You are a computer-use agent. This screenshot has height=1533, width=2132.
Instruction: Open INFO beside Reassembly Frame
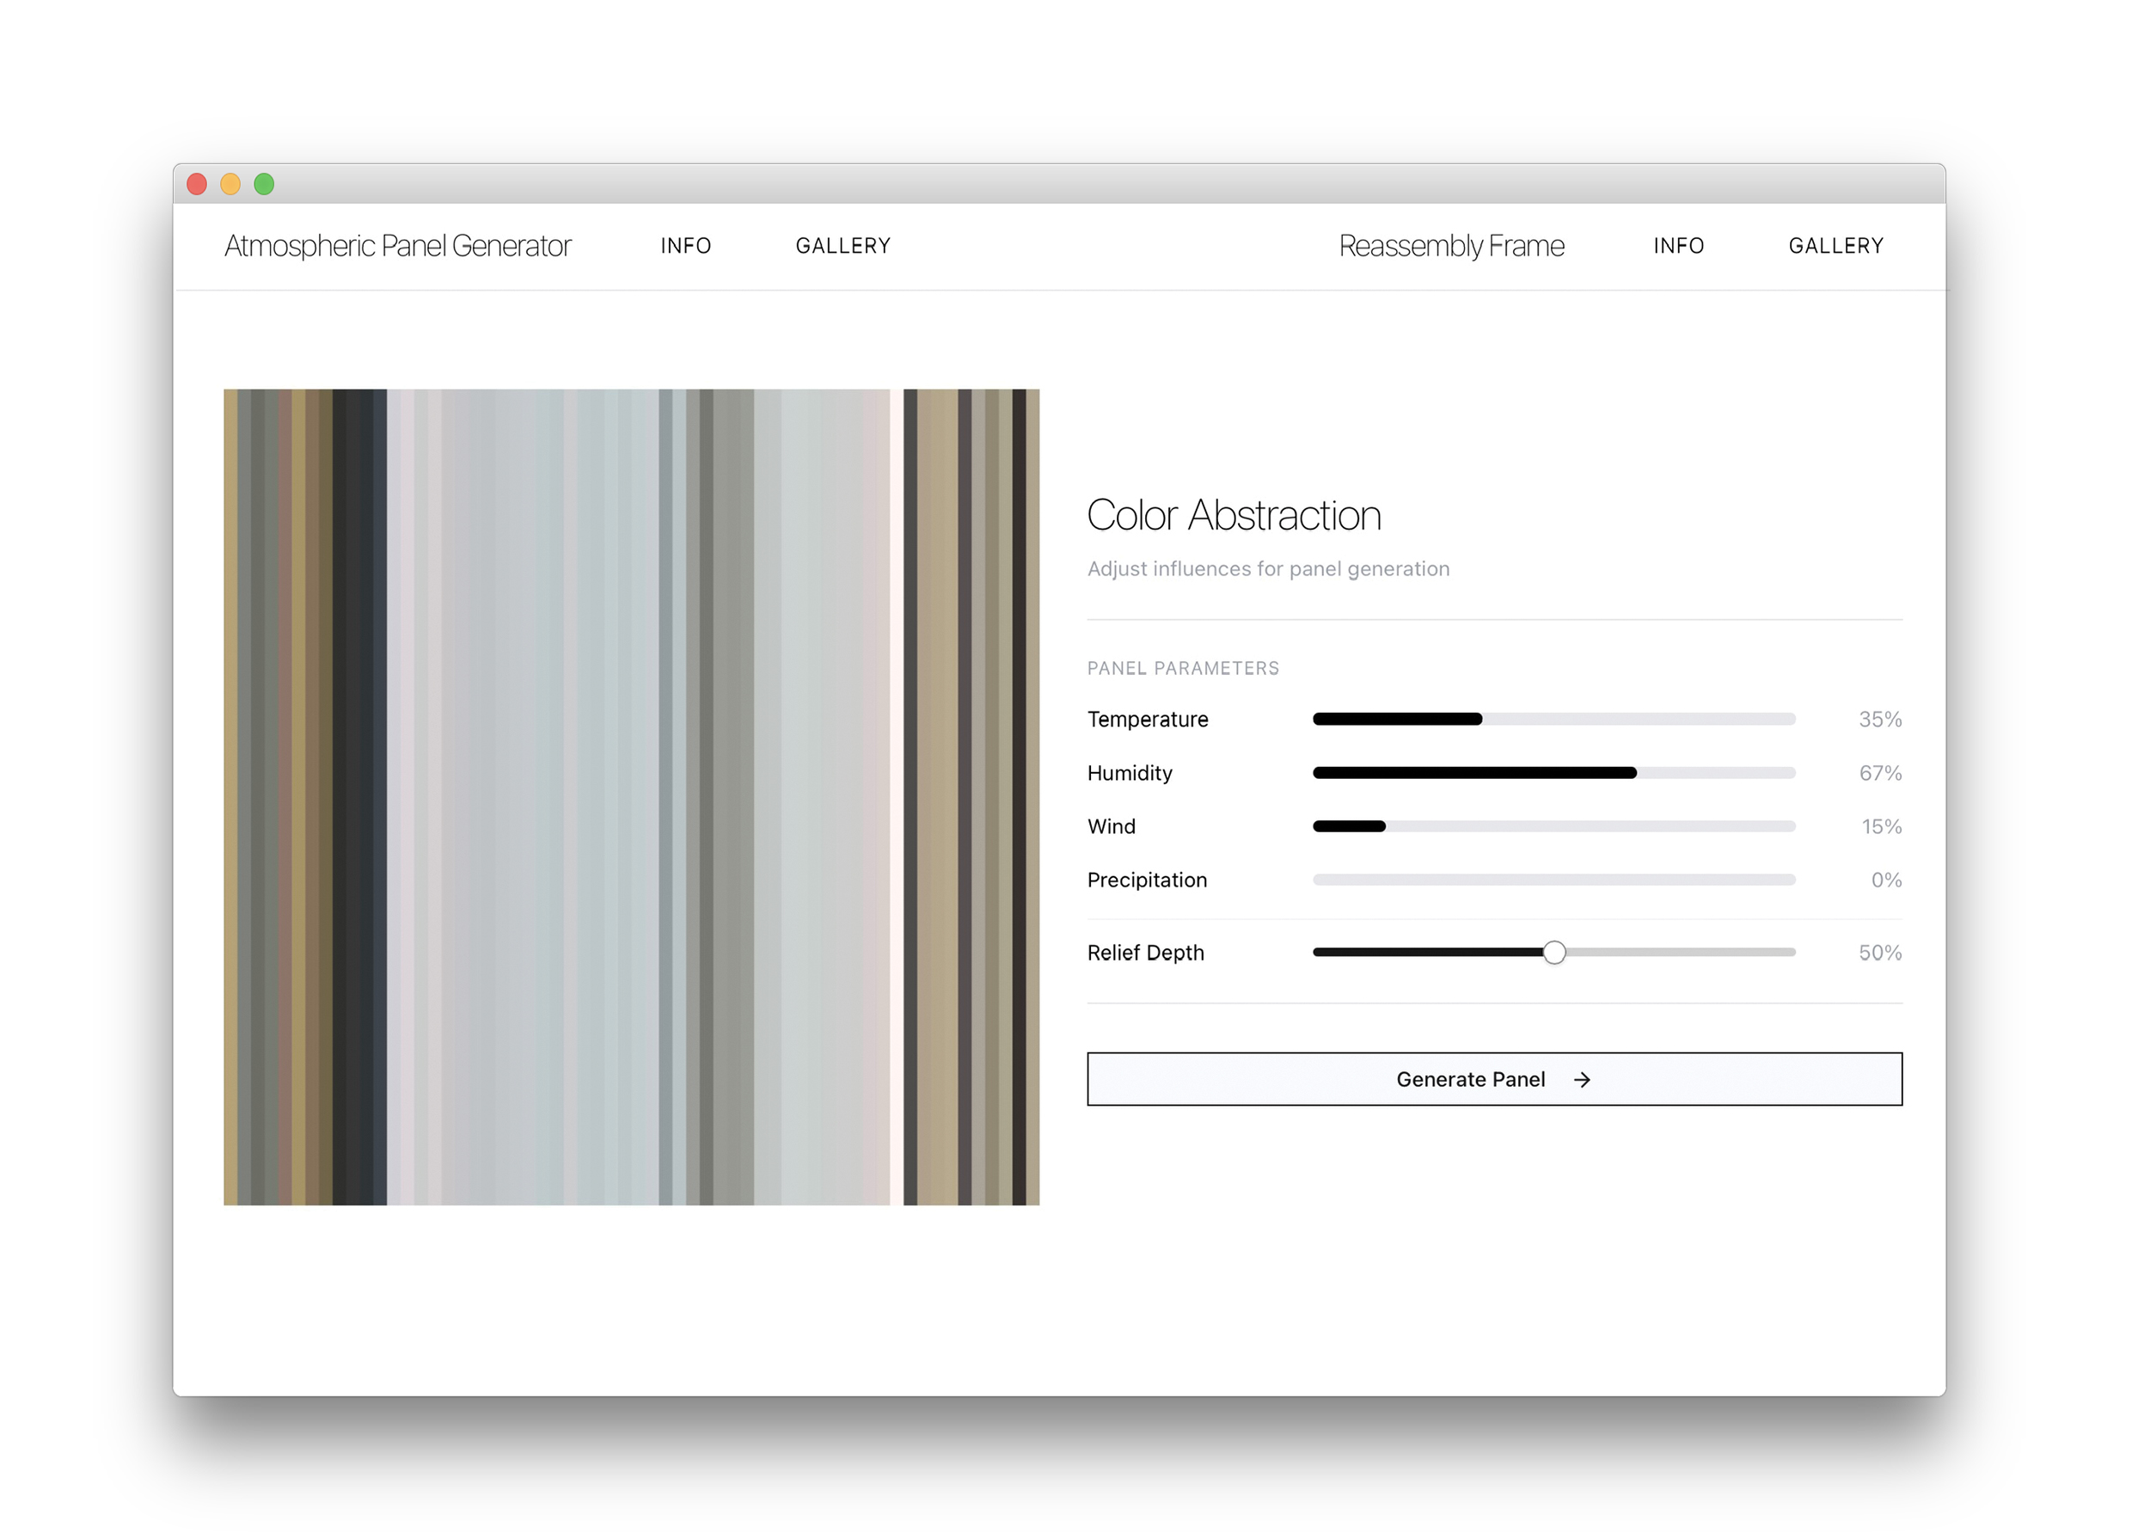pyautogui.click(x=1678, y=246)
